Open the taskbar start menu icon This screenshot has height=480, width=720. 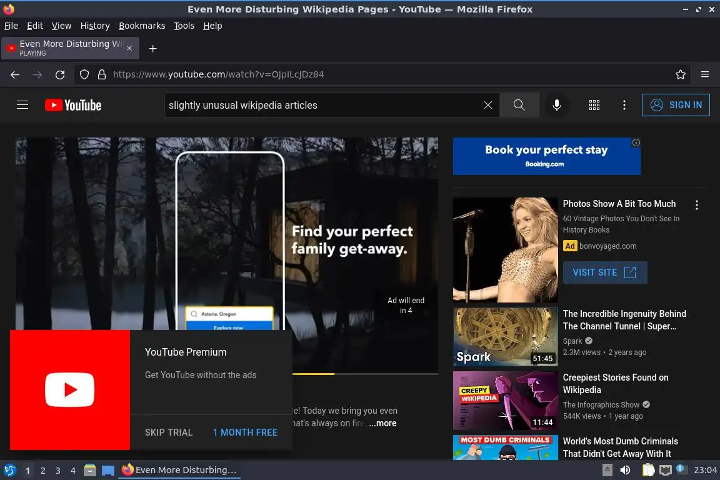tap(9, 470)
